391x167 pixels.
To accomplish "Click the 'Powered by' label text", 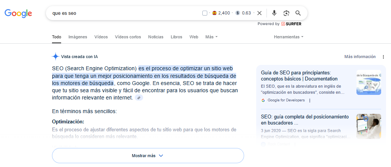I will (x=268, y=24).
